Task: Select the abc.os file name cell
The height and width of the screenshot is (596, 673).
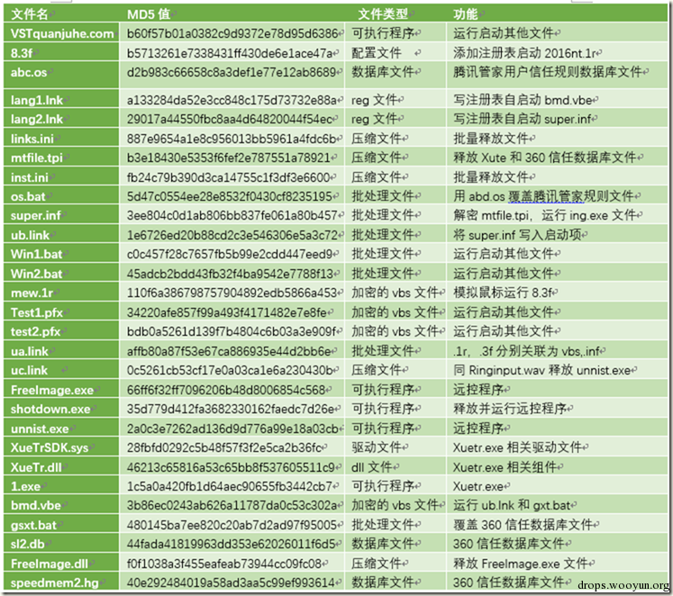Action: click(x=61, y=75)
